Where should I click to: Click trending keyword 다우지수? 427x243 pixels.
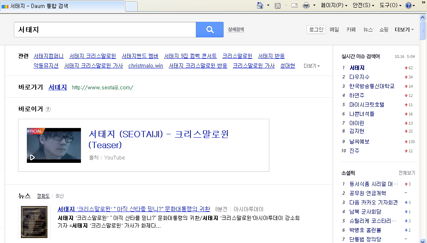359,77
